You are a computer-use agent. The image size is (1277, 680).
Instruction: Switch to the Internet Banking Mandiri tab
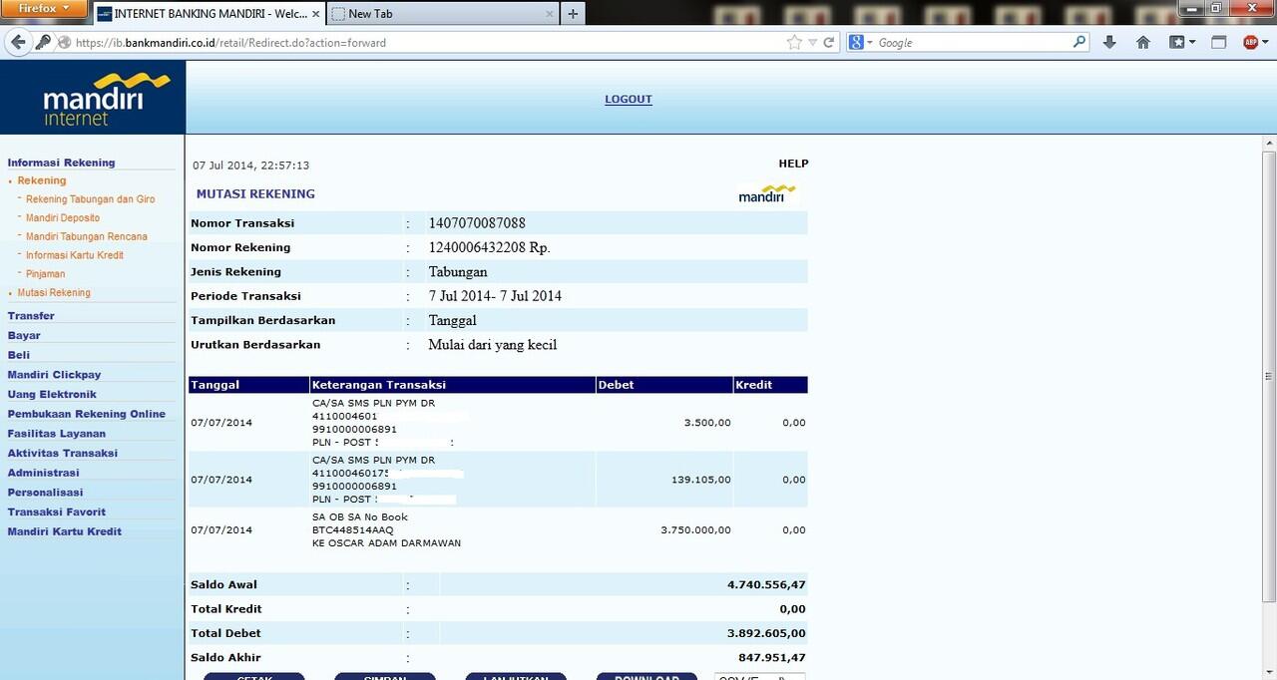[x=209, y=14]
